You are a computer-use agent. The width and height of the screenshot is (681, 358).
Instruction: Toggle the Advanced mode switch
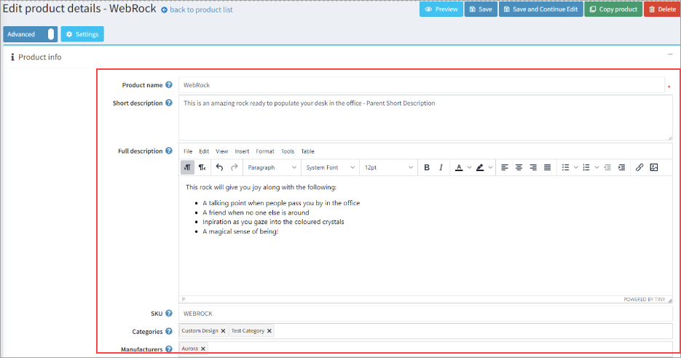31,34
